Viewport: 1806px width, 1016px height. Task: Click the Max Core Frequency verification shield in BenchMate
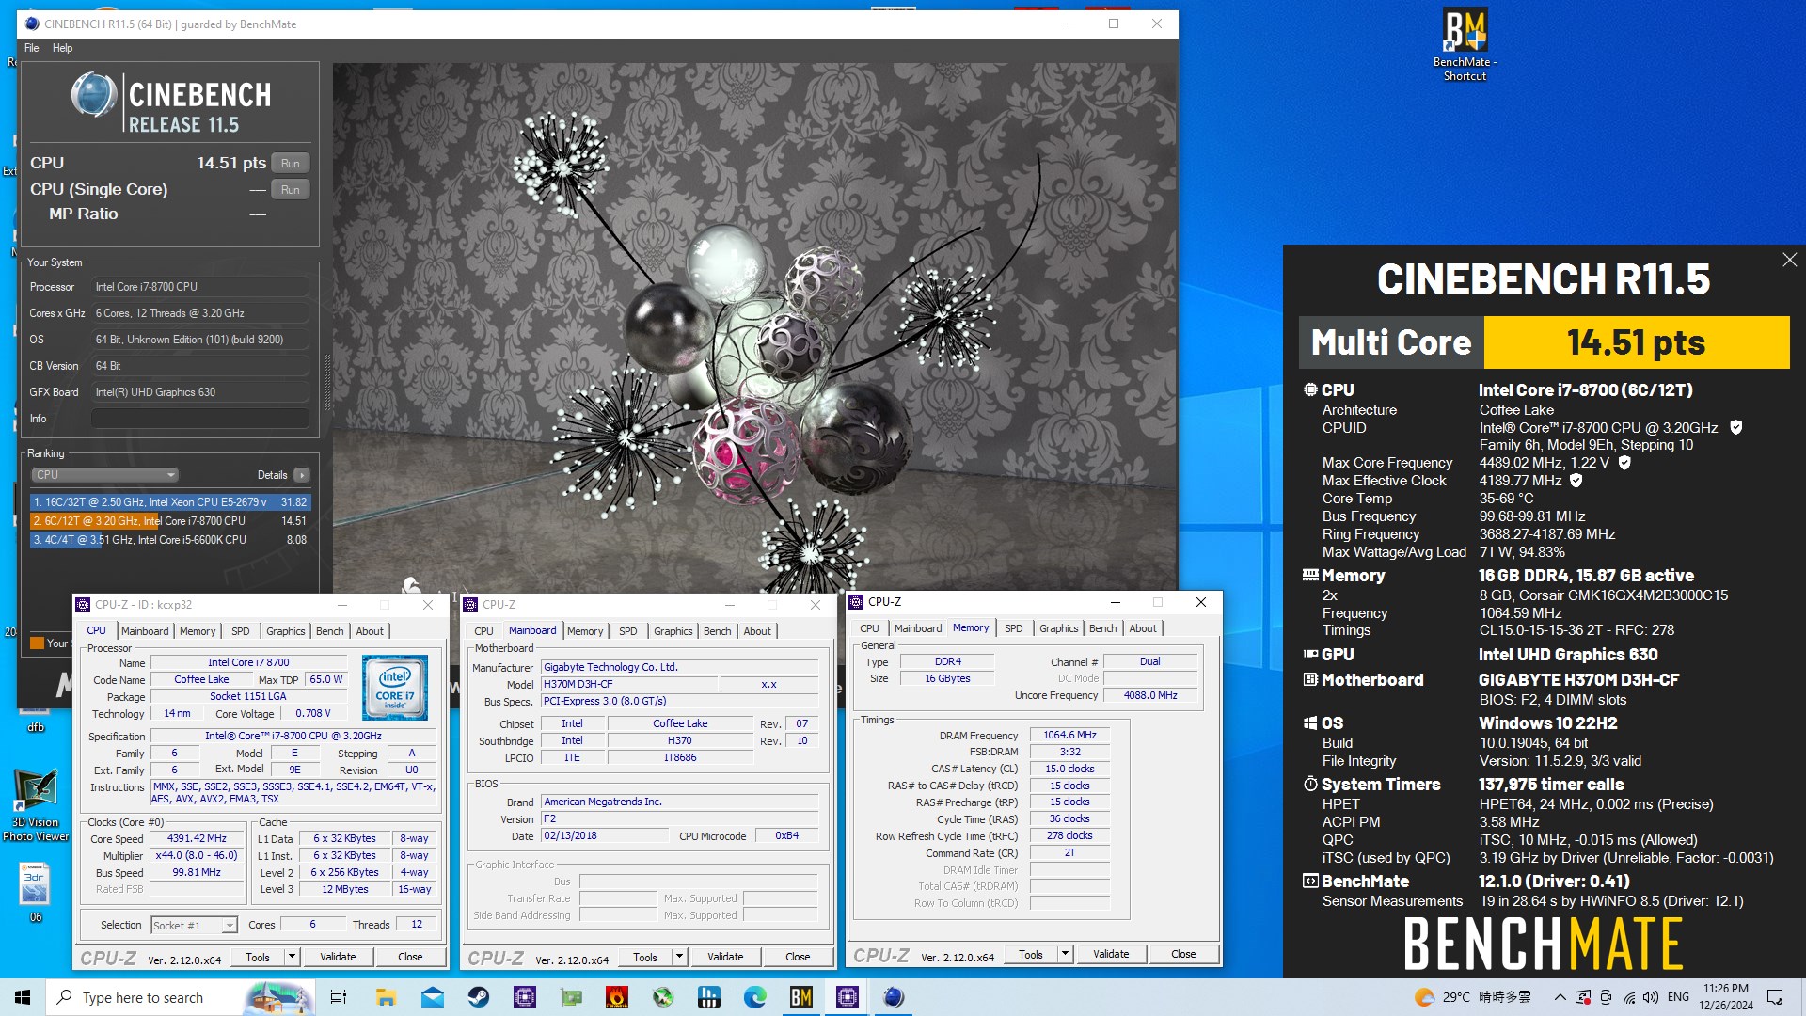tap(1624, 463)
